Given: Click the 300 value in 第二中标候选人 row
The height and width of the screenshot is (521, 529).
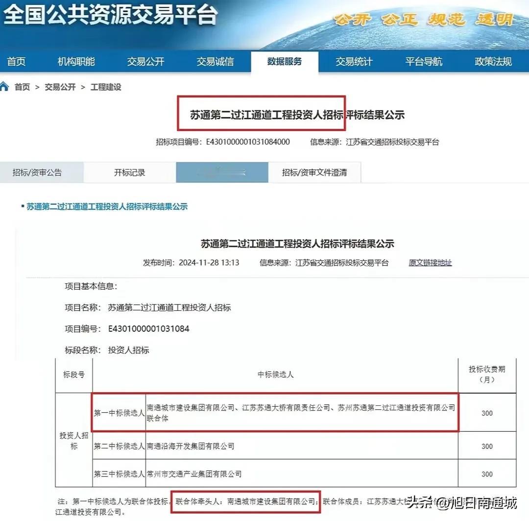Looking at the screenshot, I should coord(487,447).
